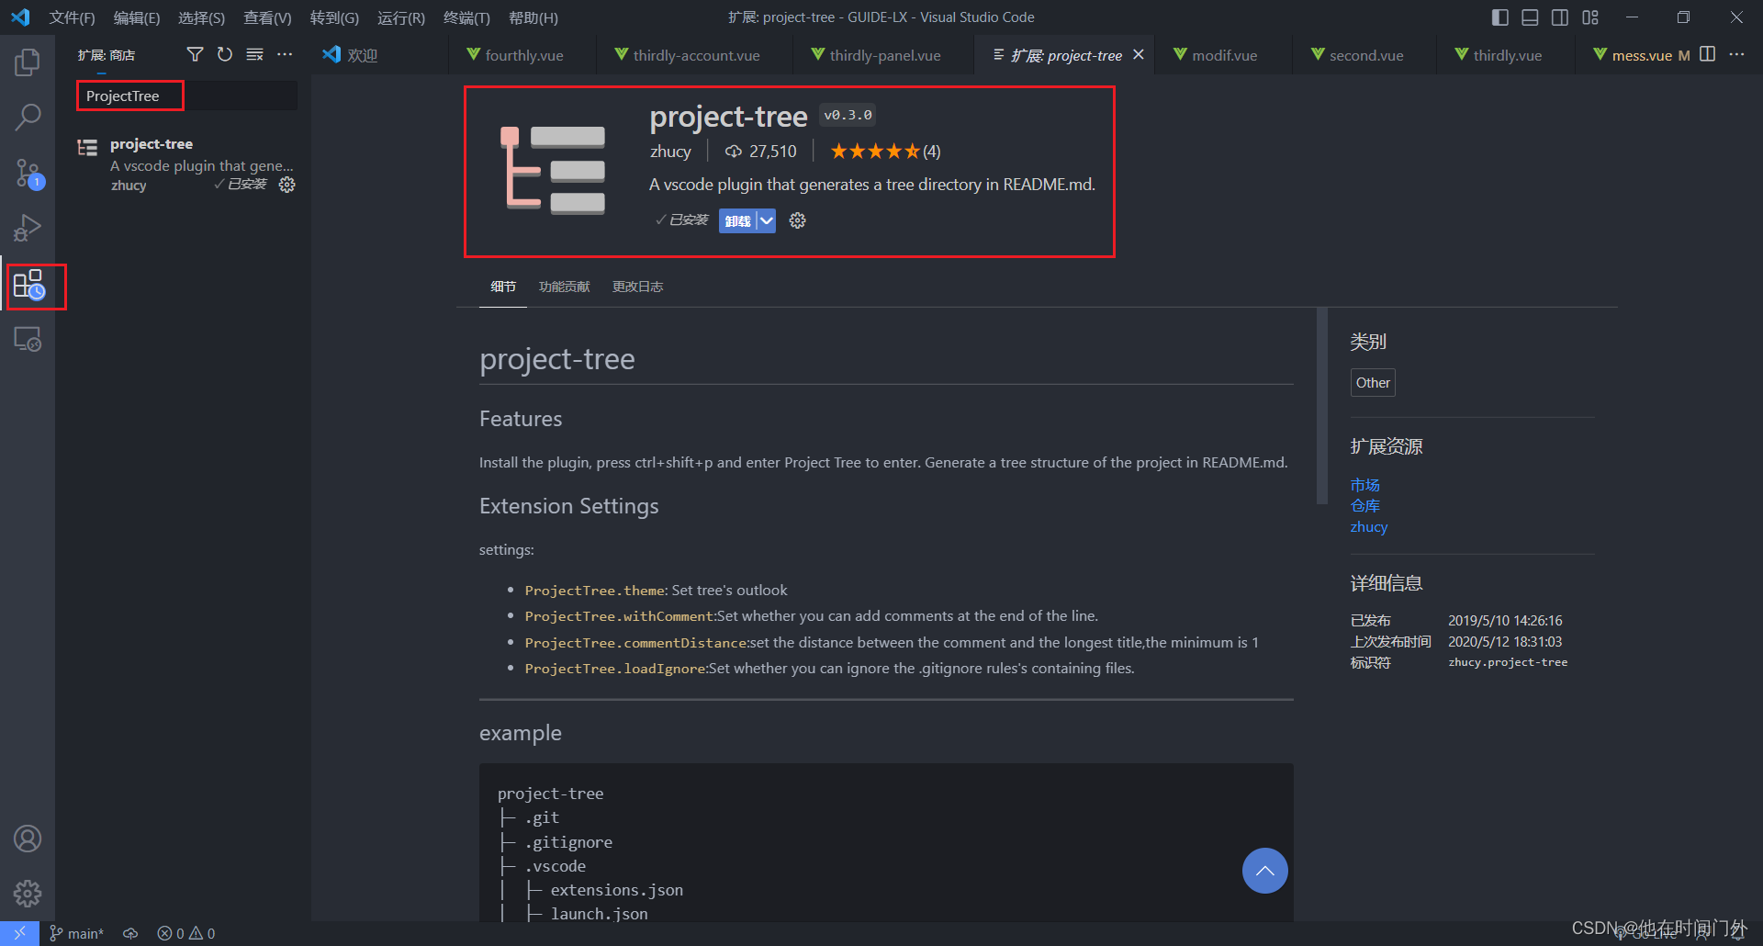
Task: Click the five-star rating (4)
Action: (x=885, y=152)
